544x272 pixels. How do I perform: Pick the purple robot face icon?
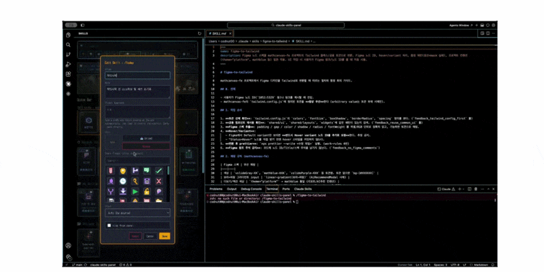147,181
